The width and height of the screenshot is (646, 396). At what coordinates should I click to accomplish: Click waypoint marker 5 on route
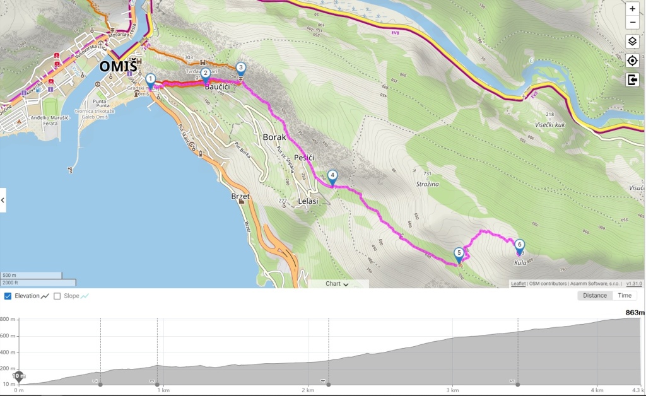[x=459, y=254]
